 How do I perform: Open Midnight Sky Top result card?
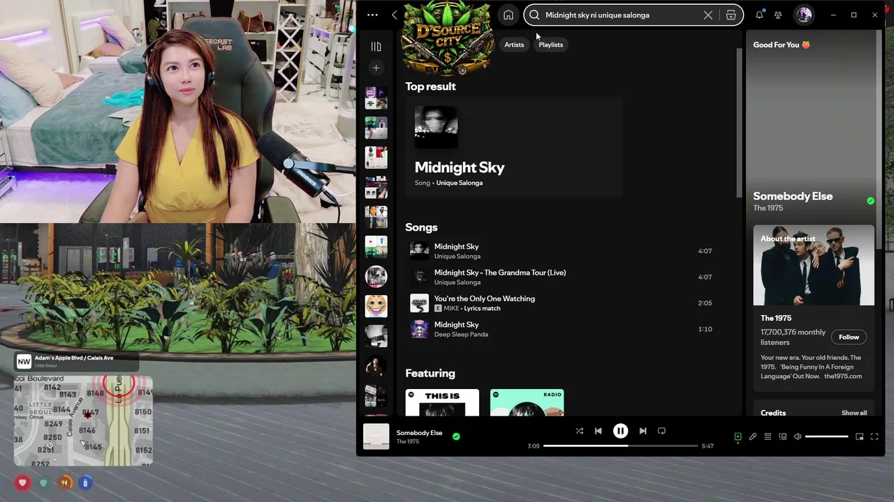[x=513, y=146]
